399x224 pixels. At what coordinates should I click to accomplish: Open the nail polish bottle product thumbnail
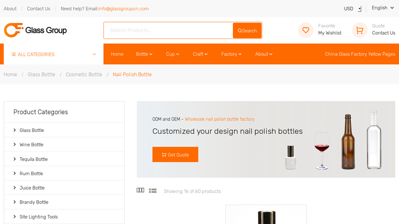[266, 215]
